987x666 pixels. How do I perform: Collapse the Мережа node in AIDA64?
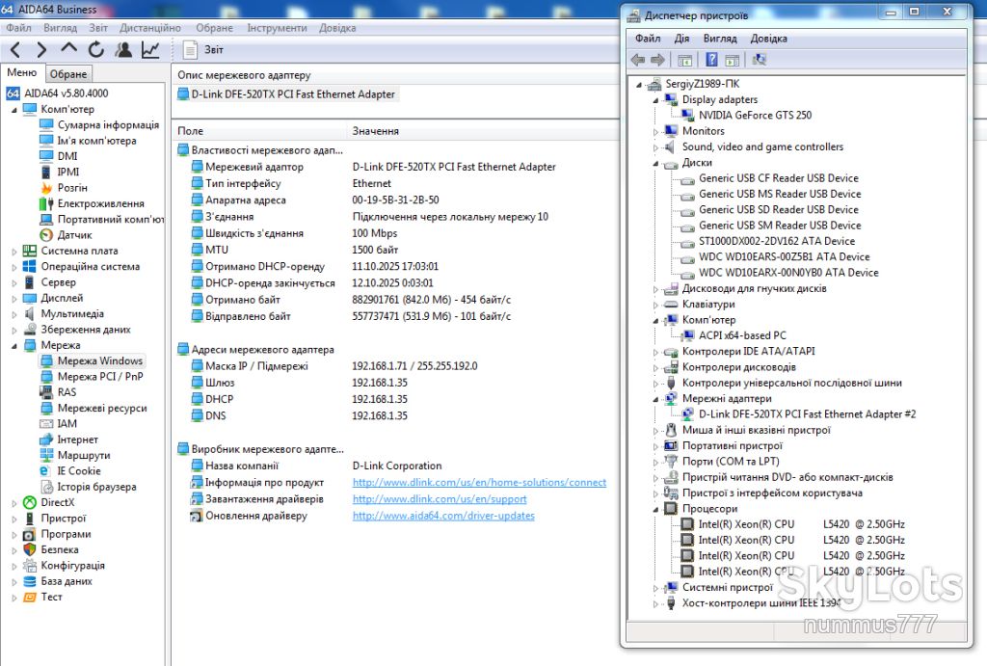tap(13, 346)
